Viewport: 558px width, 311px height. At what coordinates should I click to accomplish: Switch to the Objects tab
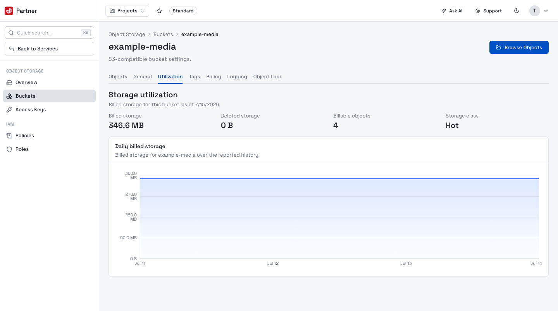click(118, 76)
